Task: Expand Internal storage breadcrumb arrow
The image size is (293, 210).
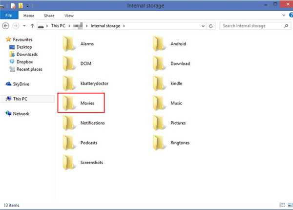Action: pos(124,26)
